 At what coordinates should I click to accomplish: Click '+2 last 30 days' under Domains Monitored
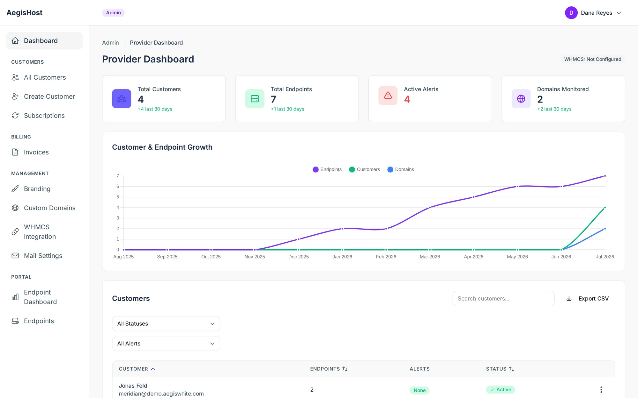coord(554,109)
